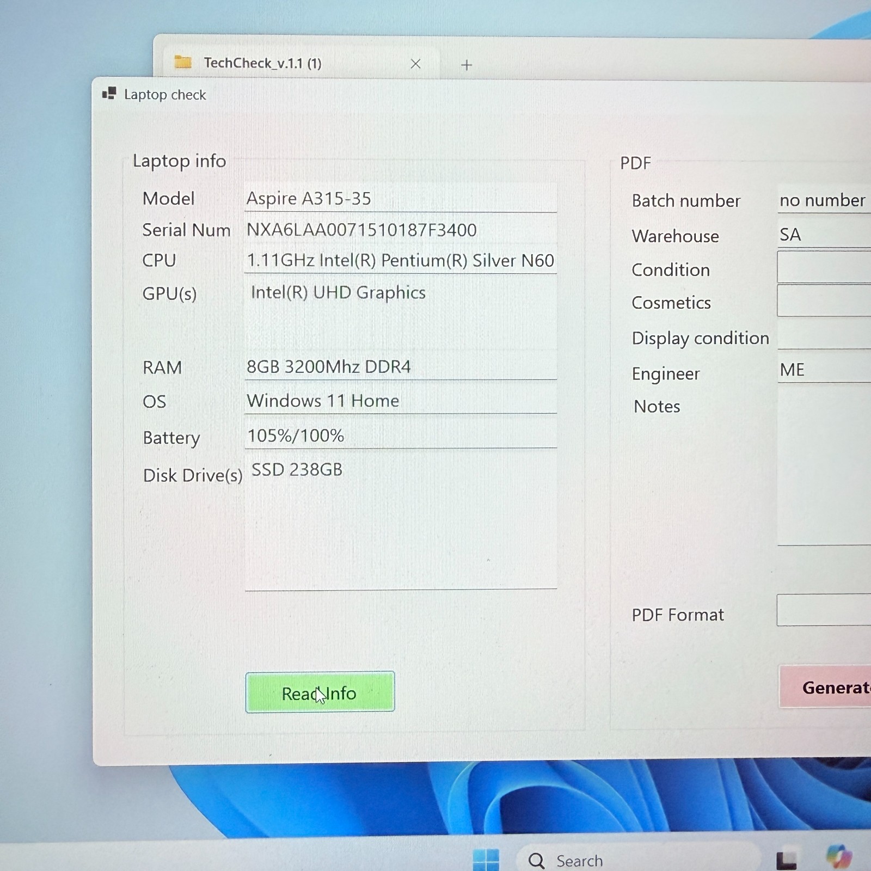This screenshot has height=871, width=871.
Task: Click the 'Display condition' label
Action: (x=700, y=338)
